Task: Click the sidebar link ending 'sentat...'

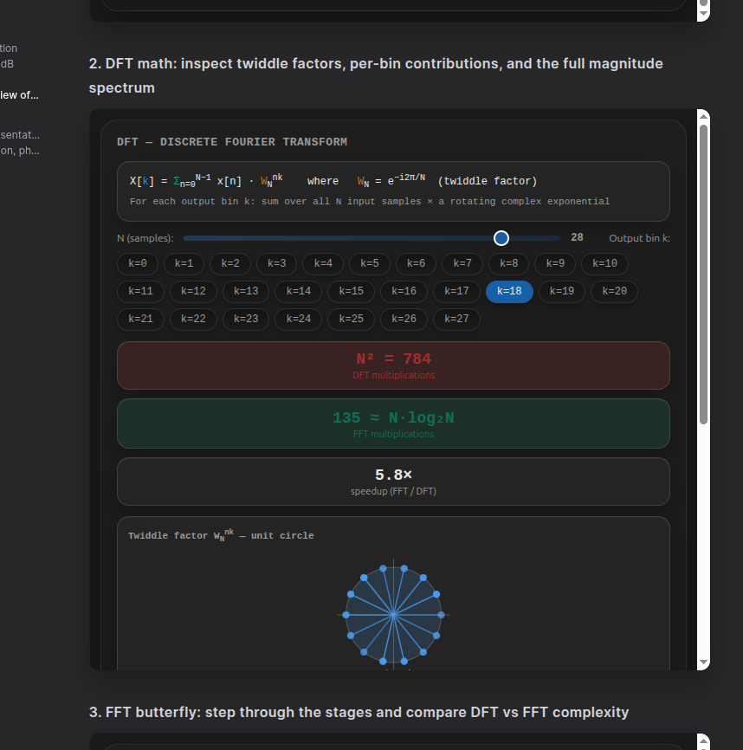Action: pos(20,135)
